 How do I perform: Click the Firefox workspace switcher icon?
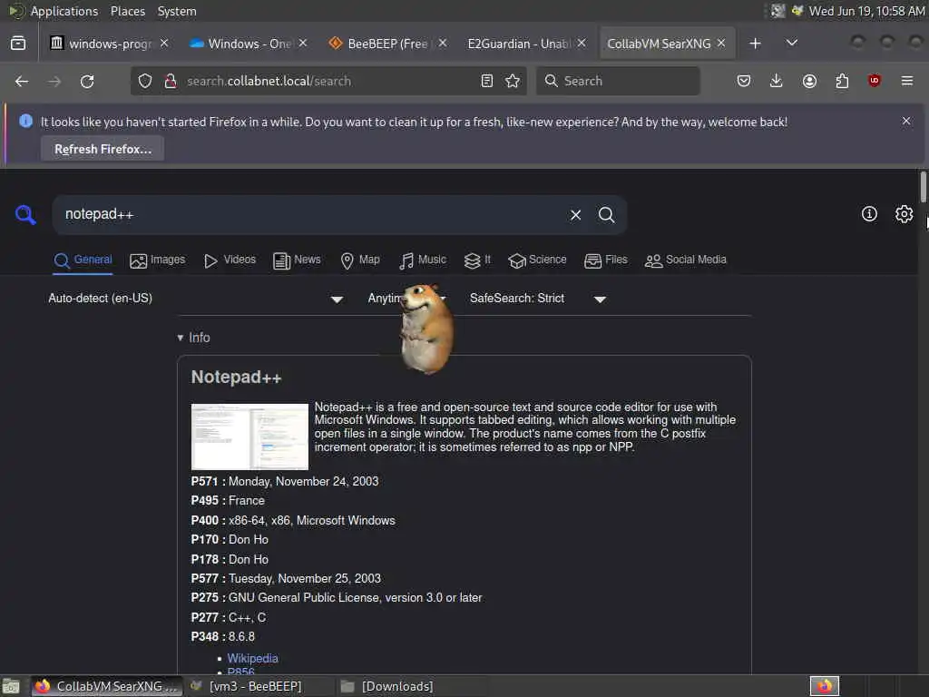click(x=825, y=686)
